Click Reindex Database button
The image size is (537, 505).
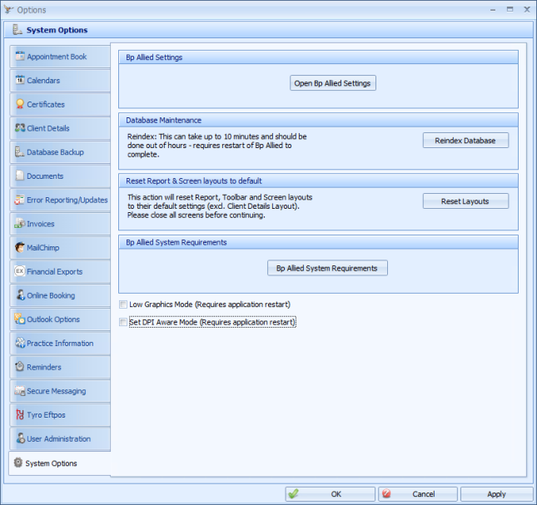pyautogui.click(x=465, y=141)
